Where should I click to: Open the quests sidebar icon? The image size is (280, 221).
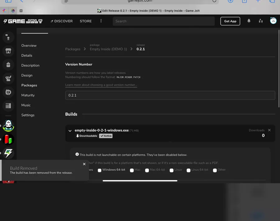pos(8,78)
